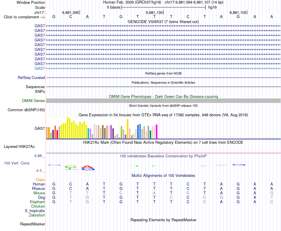Click the Layered H3K27Ac track label

pos(19,147)
